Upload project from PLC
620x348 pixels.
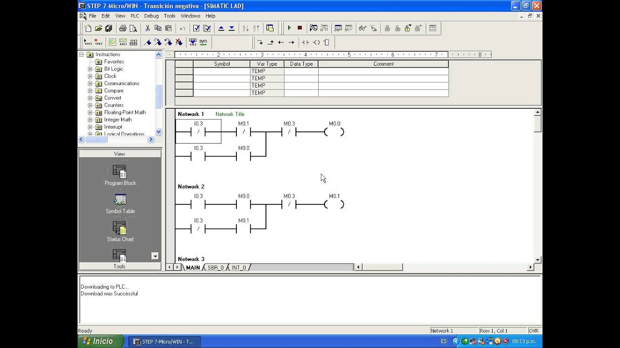221,28
